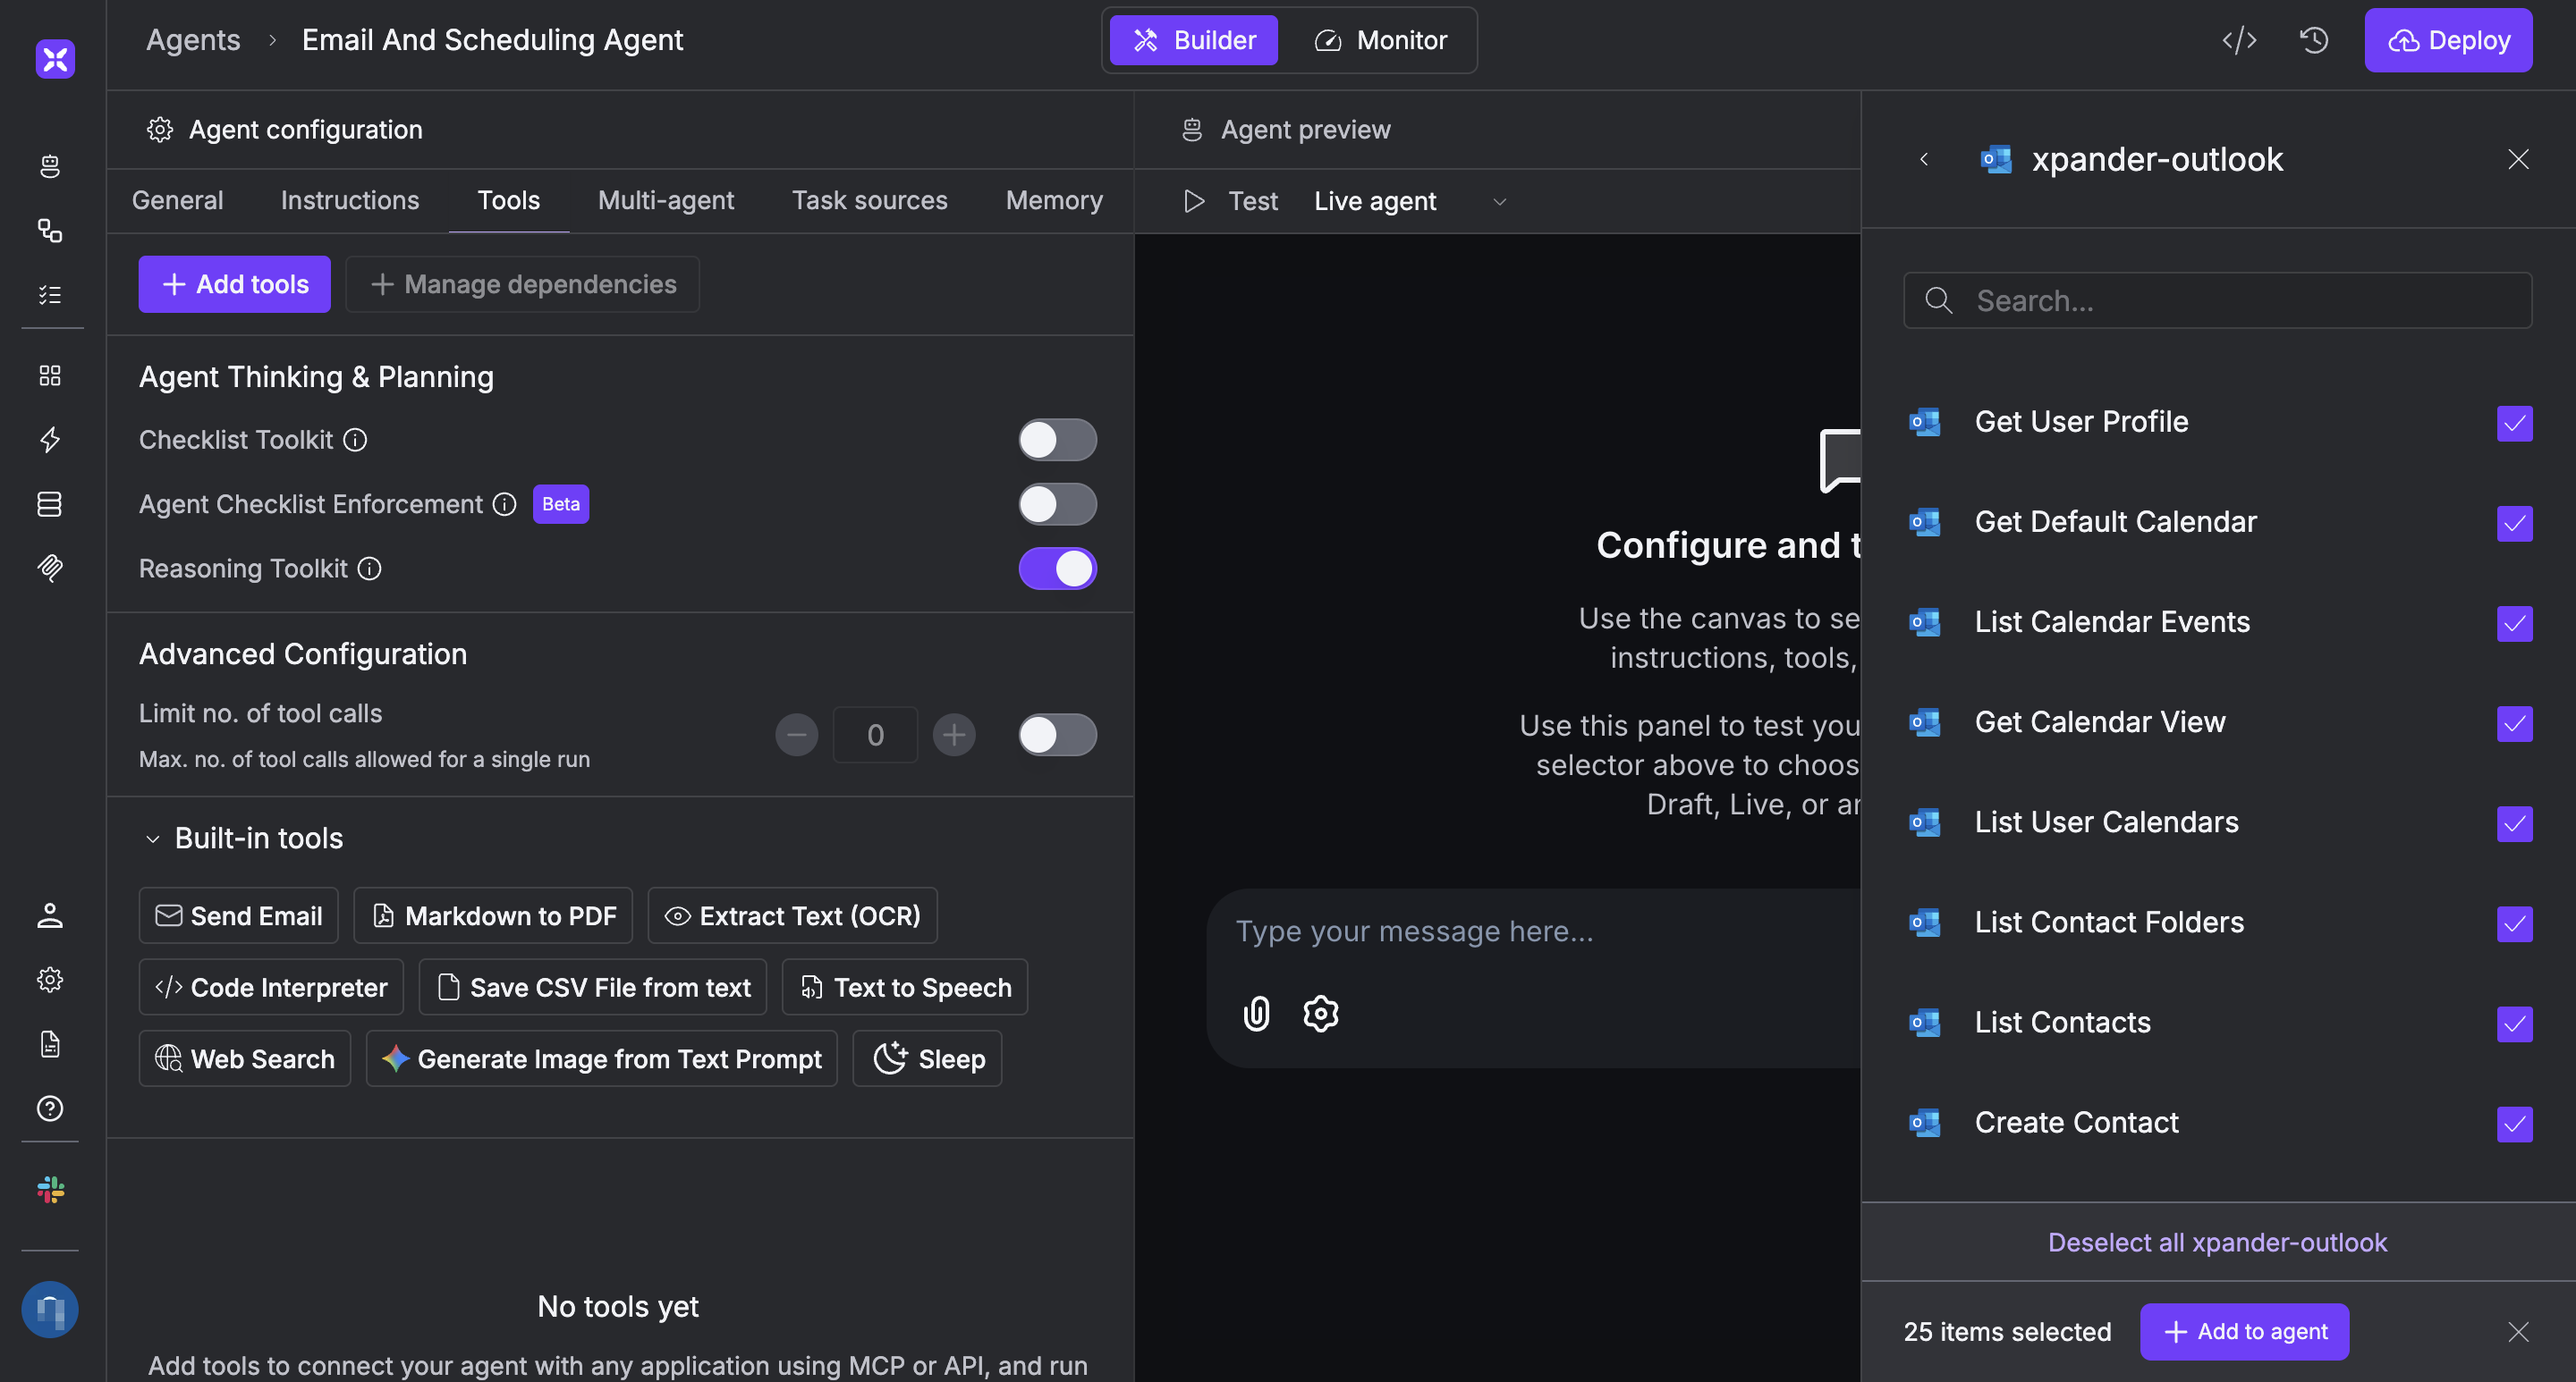2576x1382 pixels.
Task: Switch to the Monitor view
Action: point(1381,40)
